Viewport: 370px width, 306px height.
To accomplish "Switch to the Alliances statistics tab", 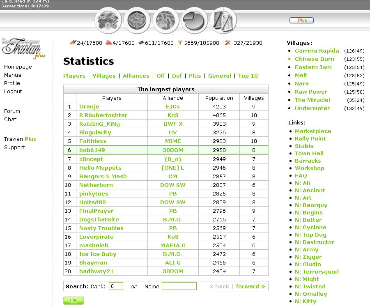I will click(136, 76).
